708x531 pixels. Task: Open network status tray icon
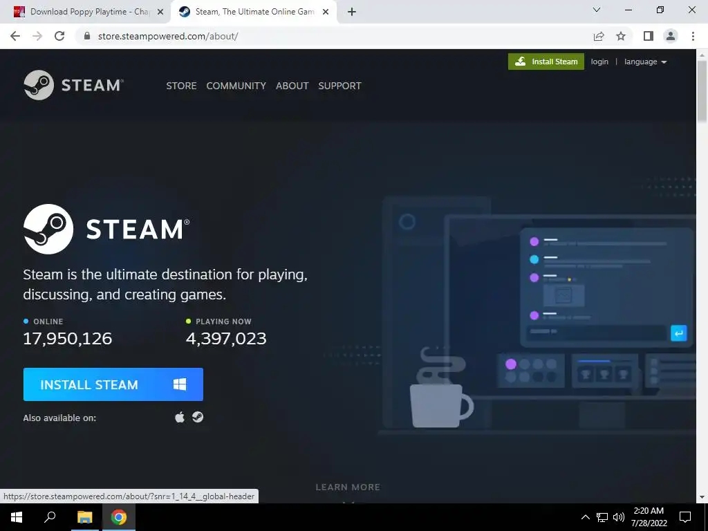(602, 517)
